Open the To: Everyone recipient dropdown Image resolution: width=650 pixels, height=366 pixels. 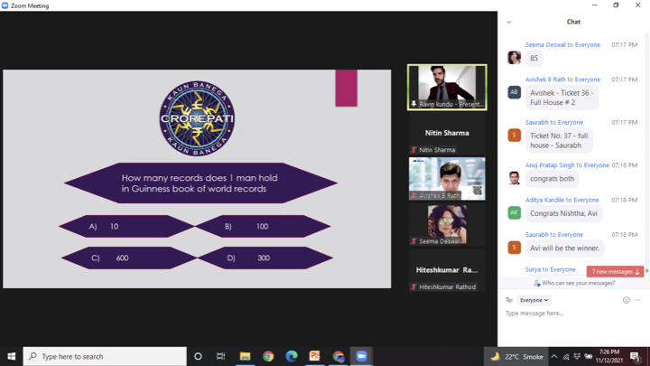534,300
